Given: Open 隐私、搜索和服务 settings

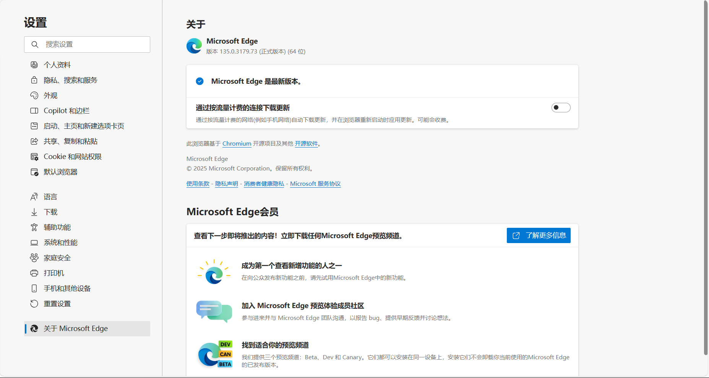Looking at the screenshot, I should (87, 80).
